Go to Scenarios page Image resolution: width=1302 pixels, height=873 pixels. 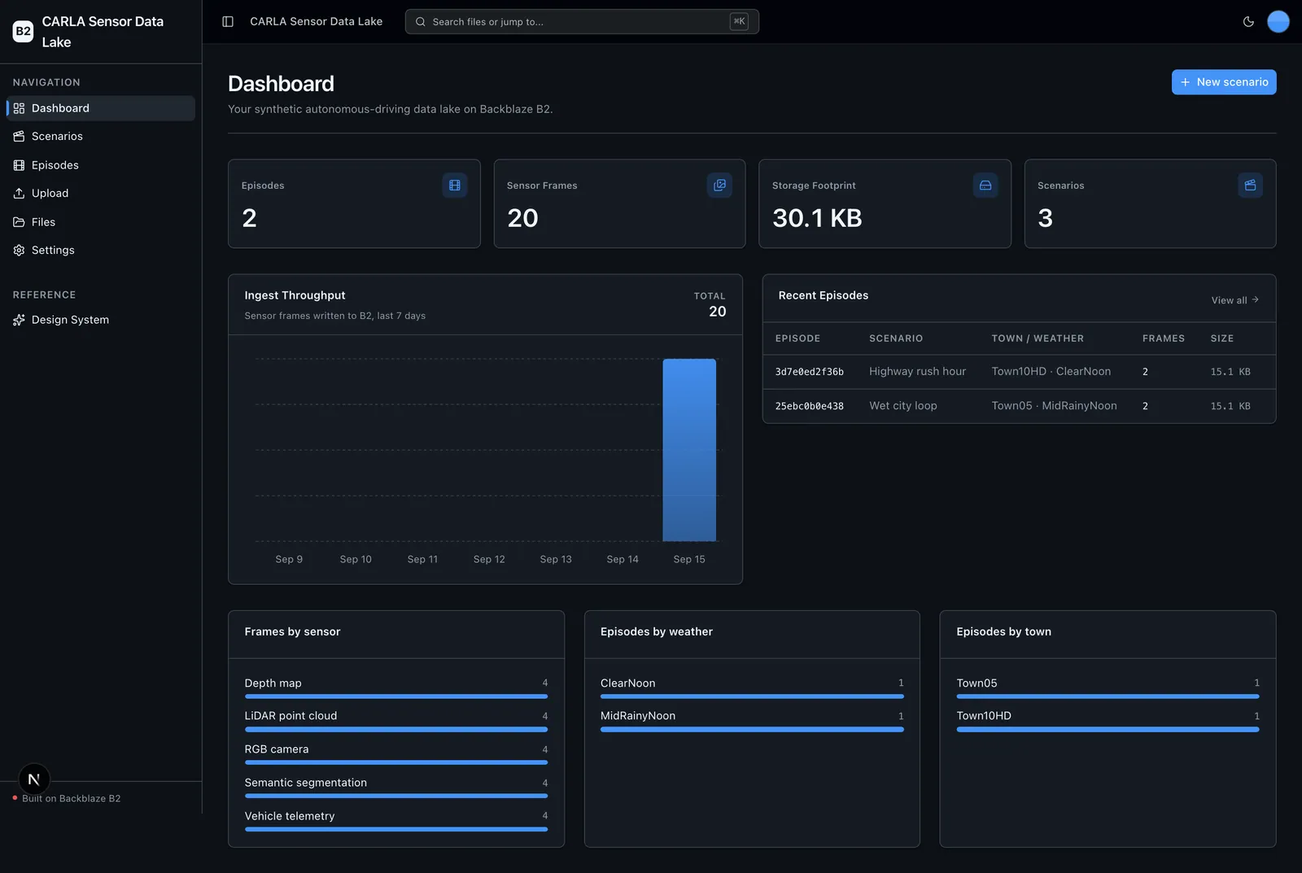(x=101, y=137)
